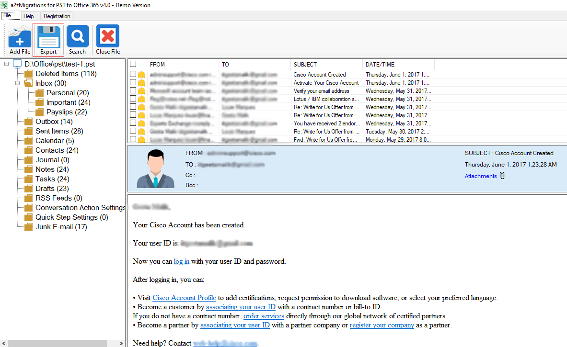Check the Lotus / IBM collaboration email checkbox
Screen dimensions: 567x347
click(x=133, y=99)
